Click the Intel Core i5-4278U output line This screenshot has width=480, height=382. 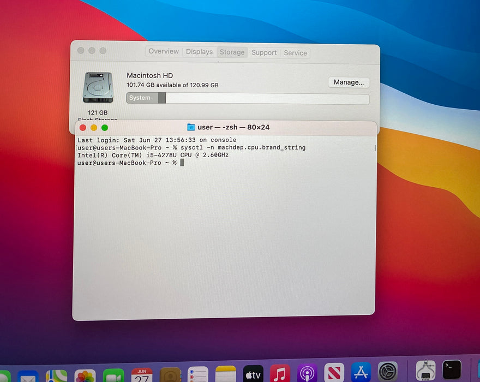(153, 155)
